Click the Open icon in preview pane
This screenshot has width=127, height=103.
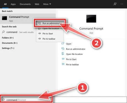(x=63, y=43)
